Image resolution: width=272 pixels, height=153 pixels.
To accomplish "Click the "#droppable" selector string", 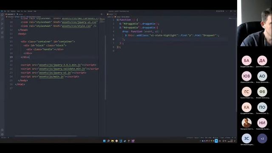I will pyautogui.click(x=130, y=28).
